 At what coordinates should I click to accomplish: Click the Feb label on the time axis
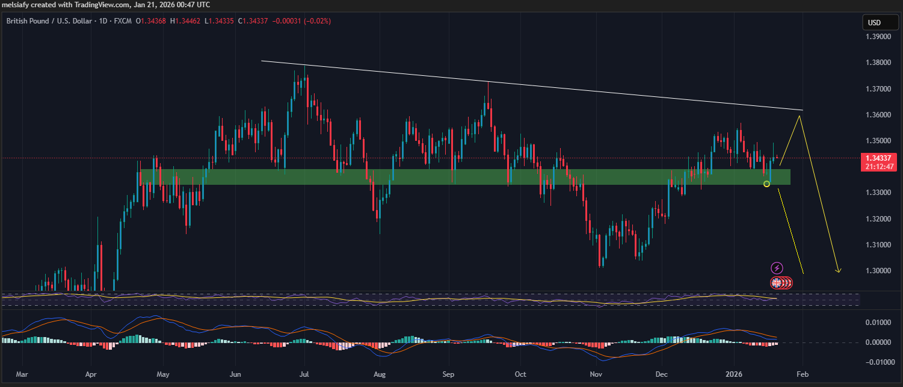[x=801, y=374]
